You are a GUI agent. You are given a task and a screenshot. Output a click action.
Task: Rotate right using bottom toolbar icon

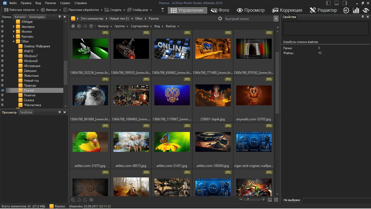(x=85, y=200)
